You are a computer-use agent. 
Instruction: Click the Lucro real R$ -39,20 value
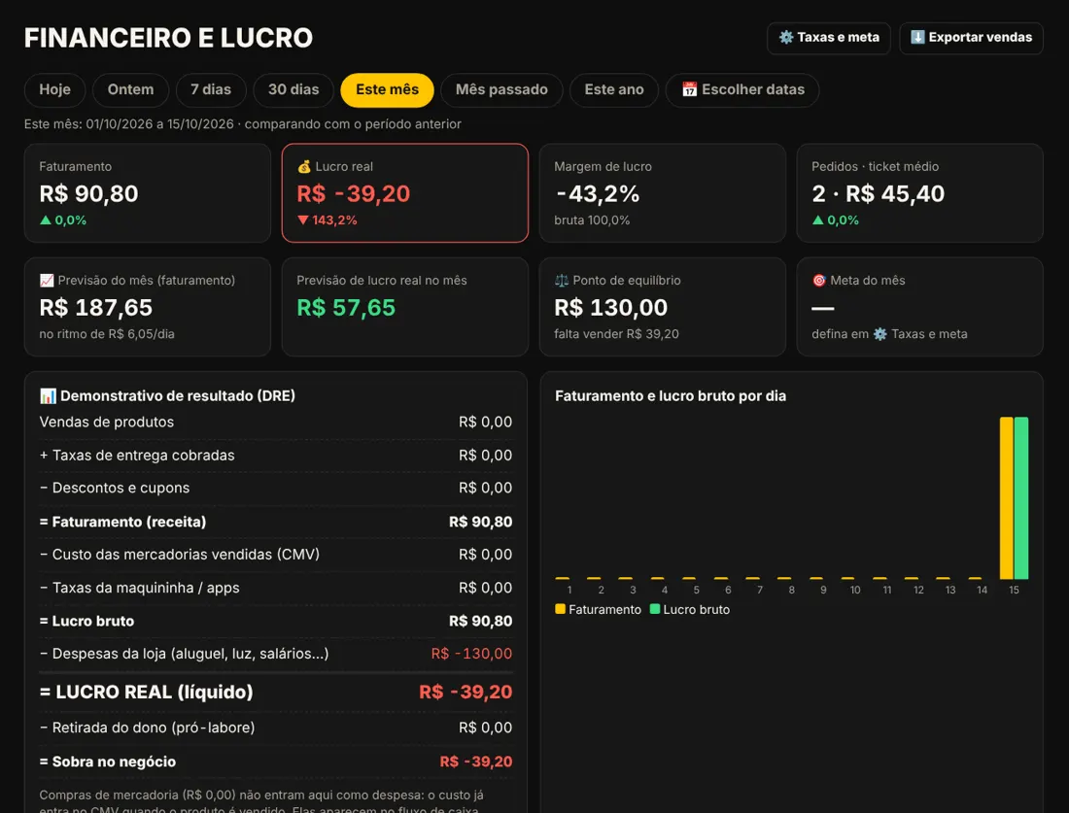pos(353,193)
